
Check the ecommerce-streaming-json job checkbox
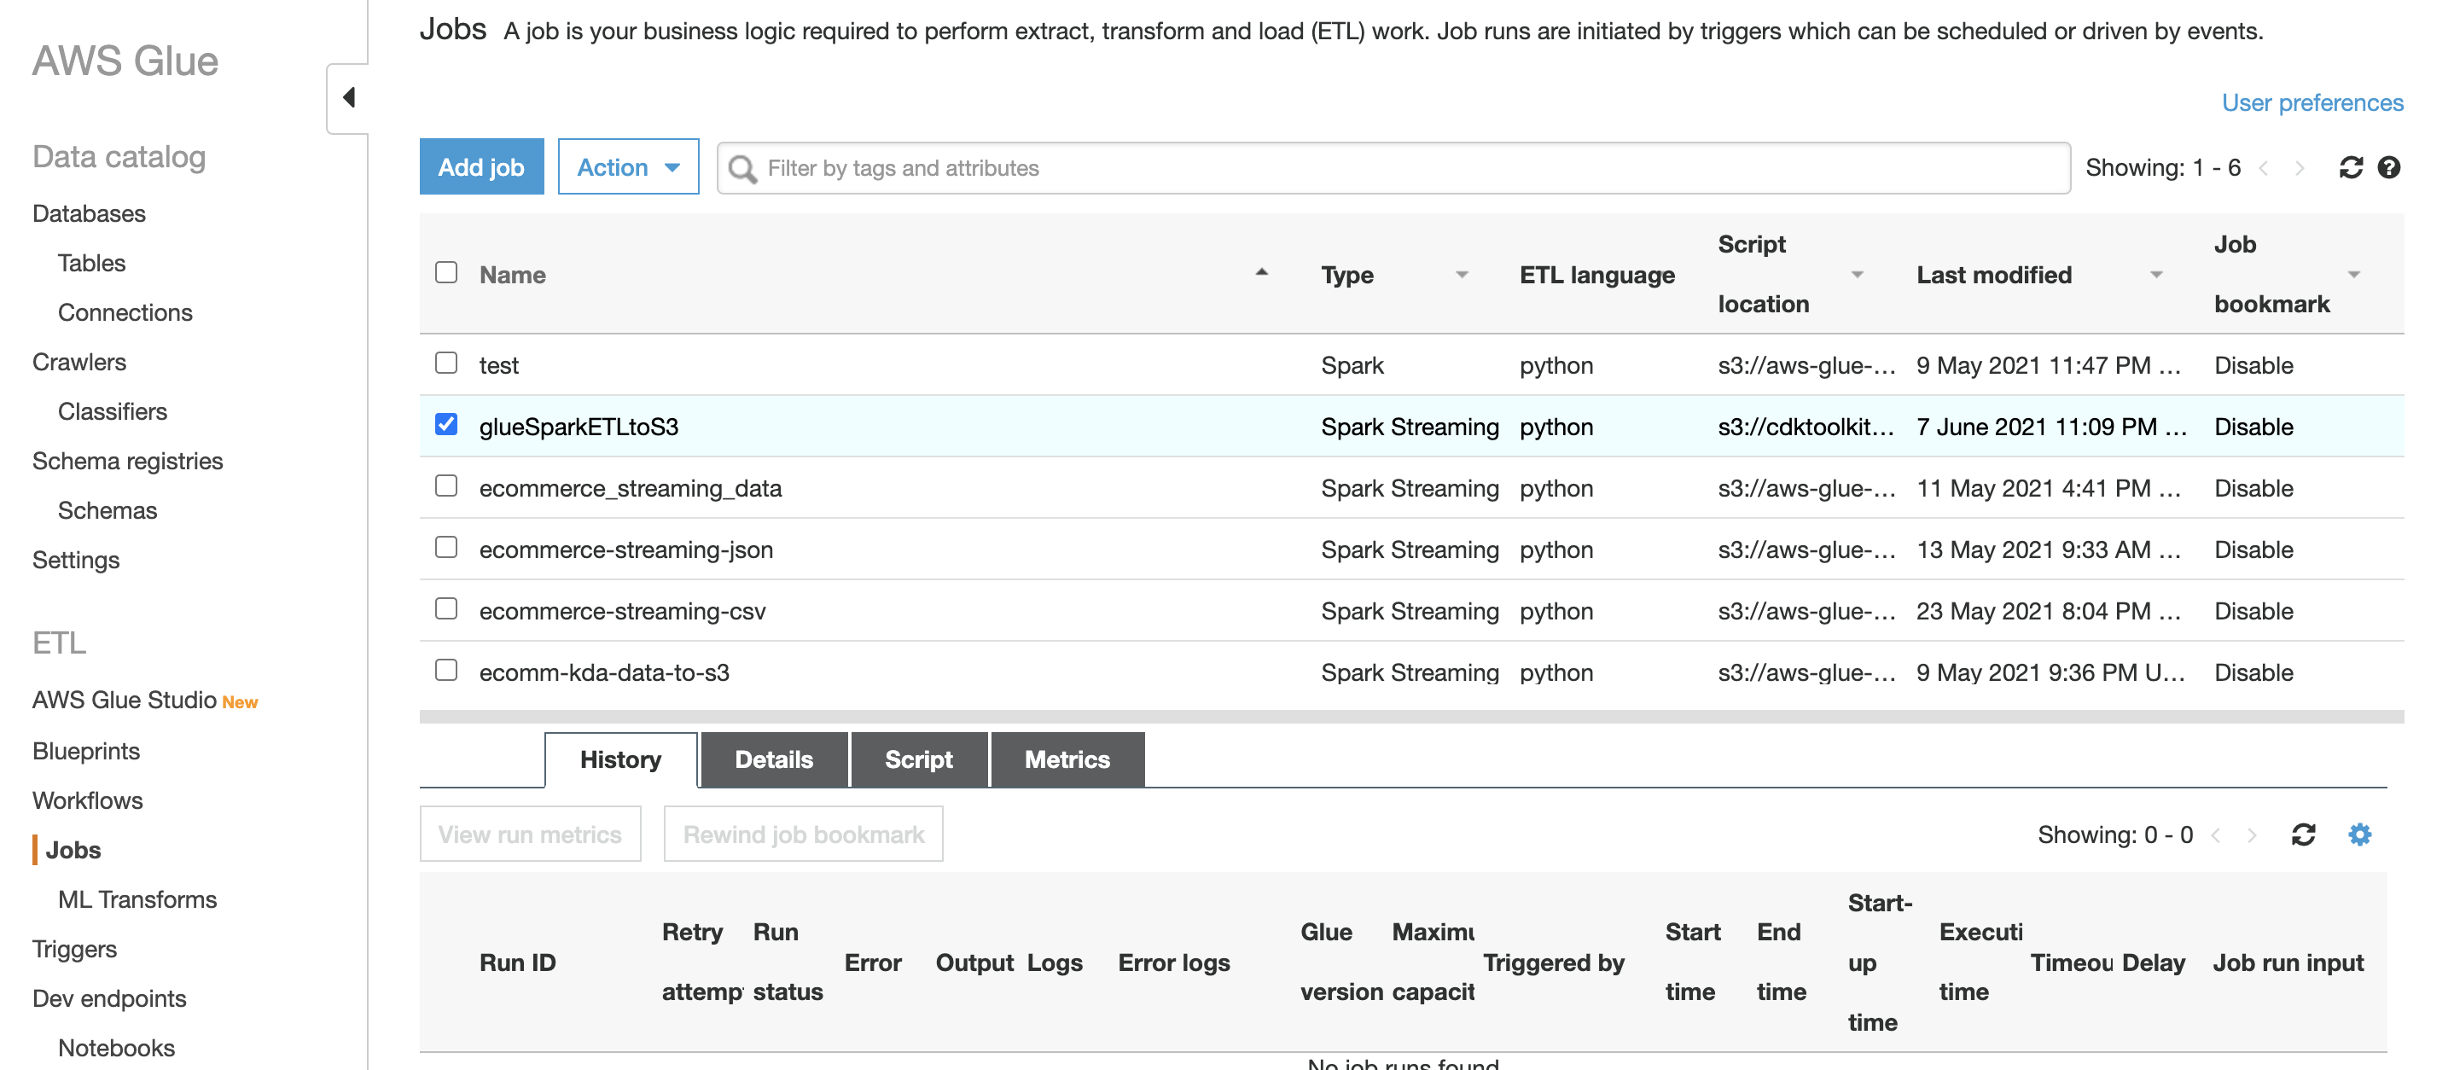(446, 547)
